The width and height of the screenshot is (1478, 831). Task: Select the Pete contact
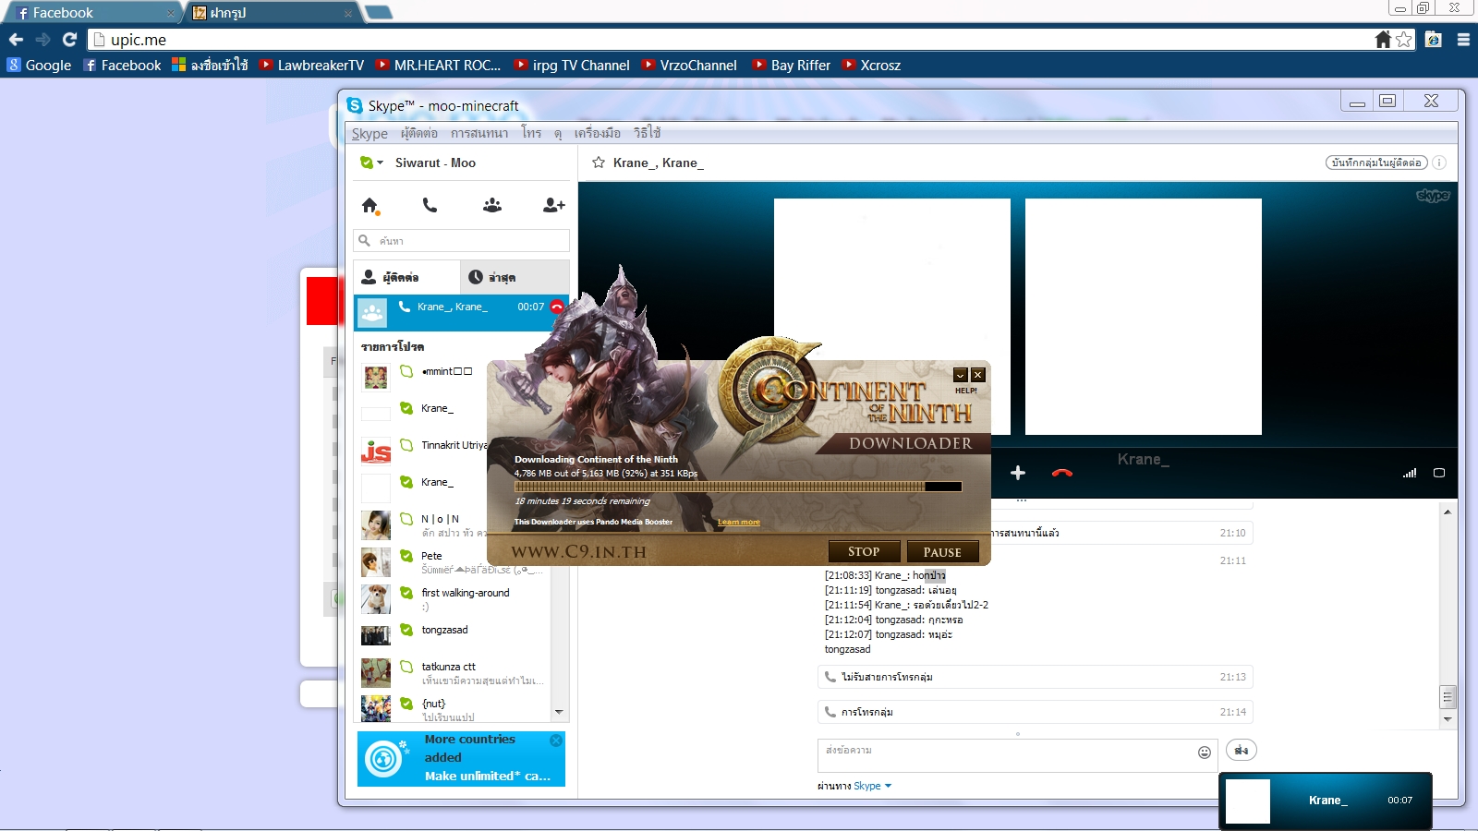point(453,562)
